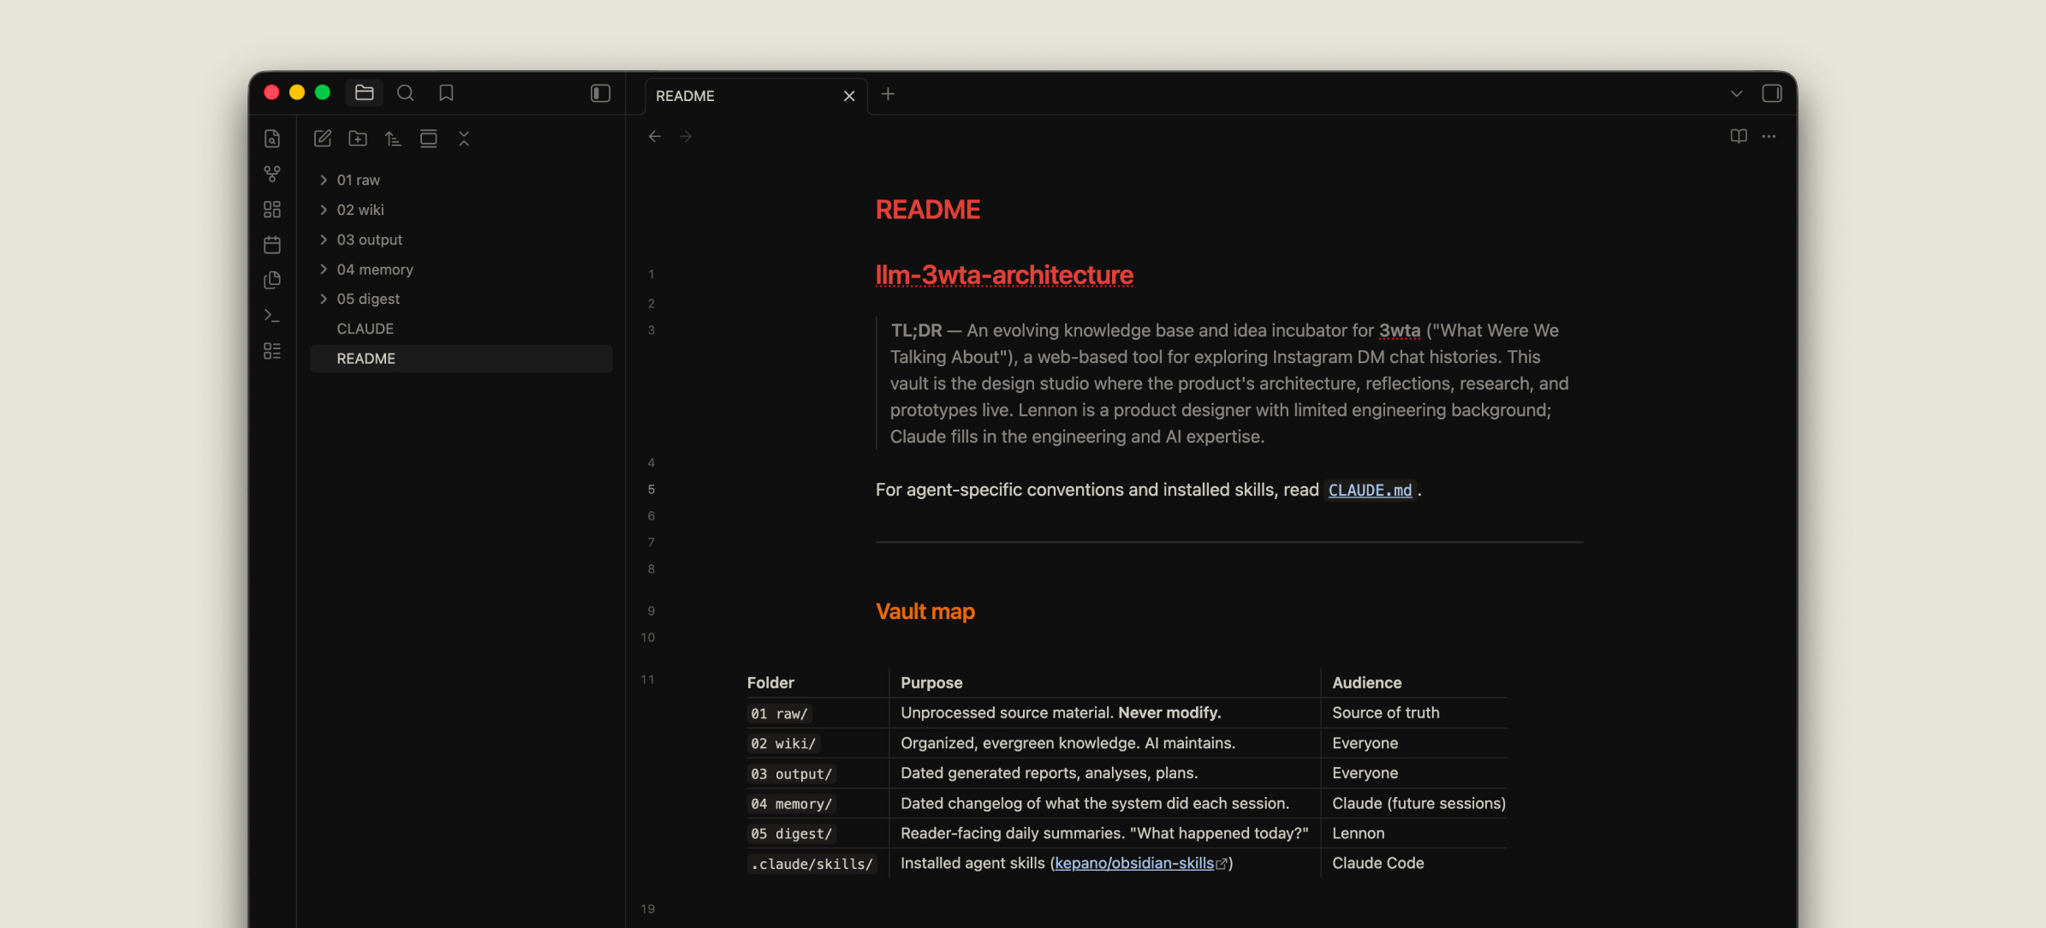
Task: Create new canvas from ribbon
Action: [x=272, y=210]
